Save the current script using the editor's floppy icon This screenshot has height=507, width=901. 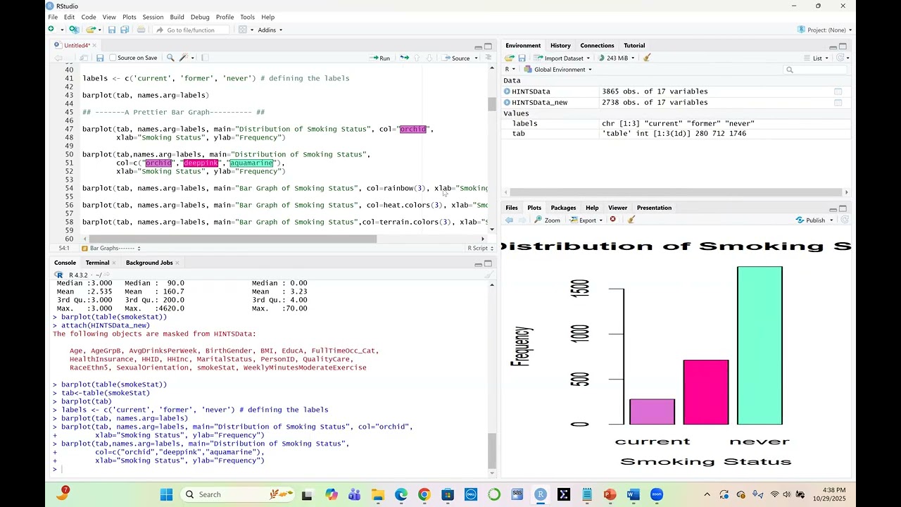100,58
